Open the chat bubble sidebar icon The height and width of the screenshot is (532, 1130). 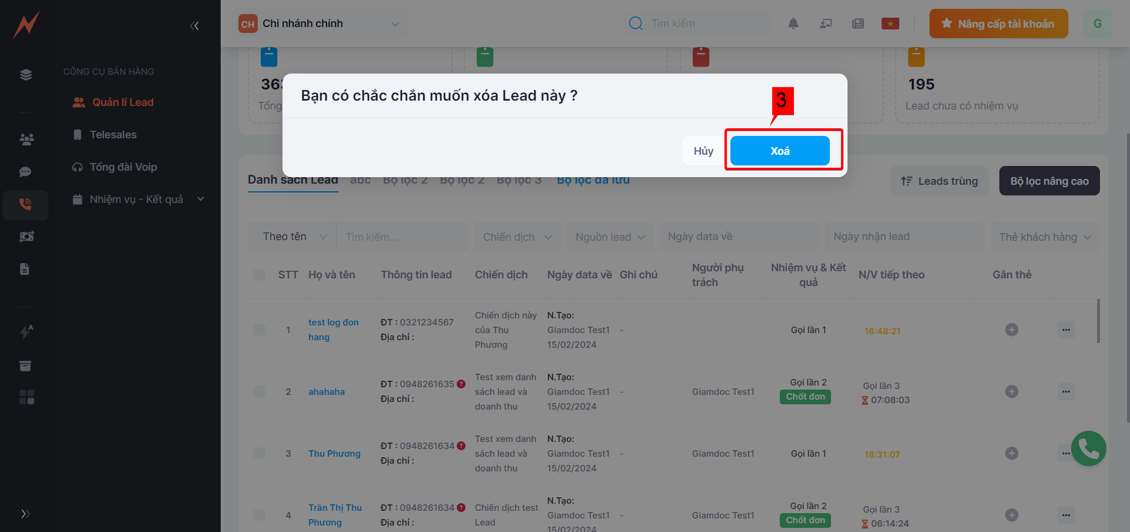(x=25, y=172)
